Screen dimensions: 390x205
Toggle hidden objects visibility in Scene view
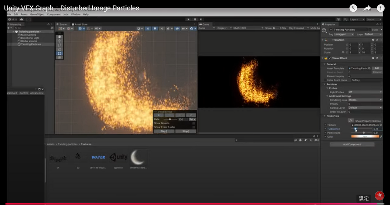click(x=177, y=29)
